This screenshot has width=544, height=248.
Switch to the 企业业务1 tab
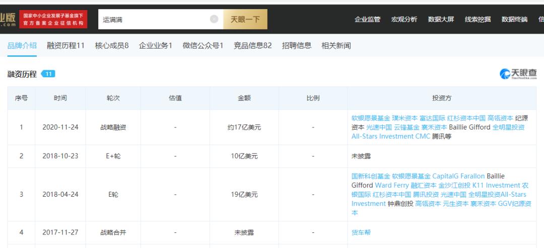click(x=156, y=45)
